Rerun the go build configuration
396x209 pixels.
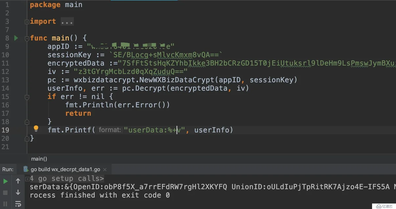[x=5, y=181]
